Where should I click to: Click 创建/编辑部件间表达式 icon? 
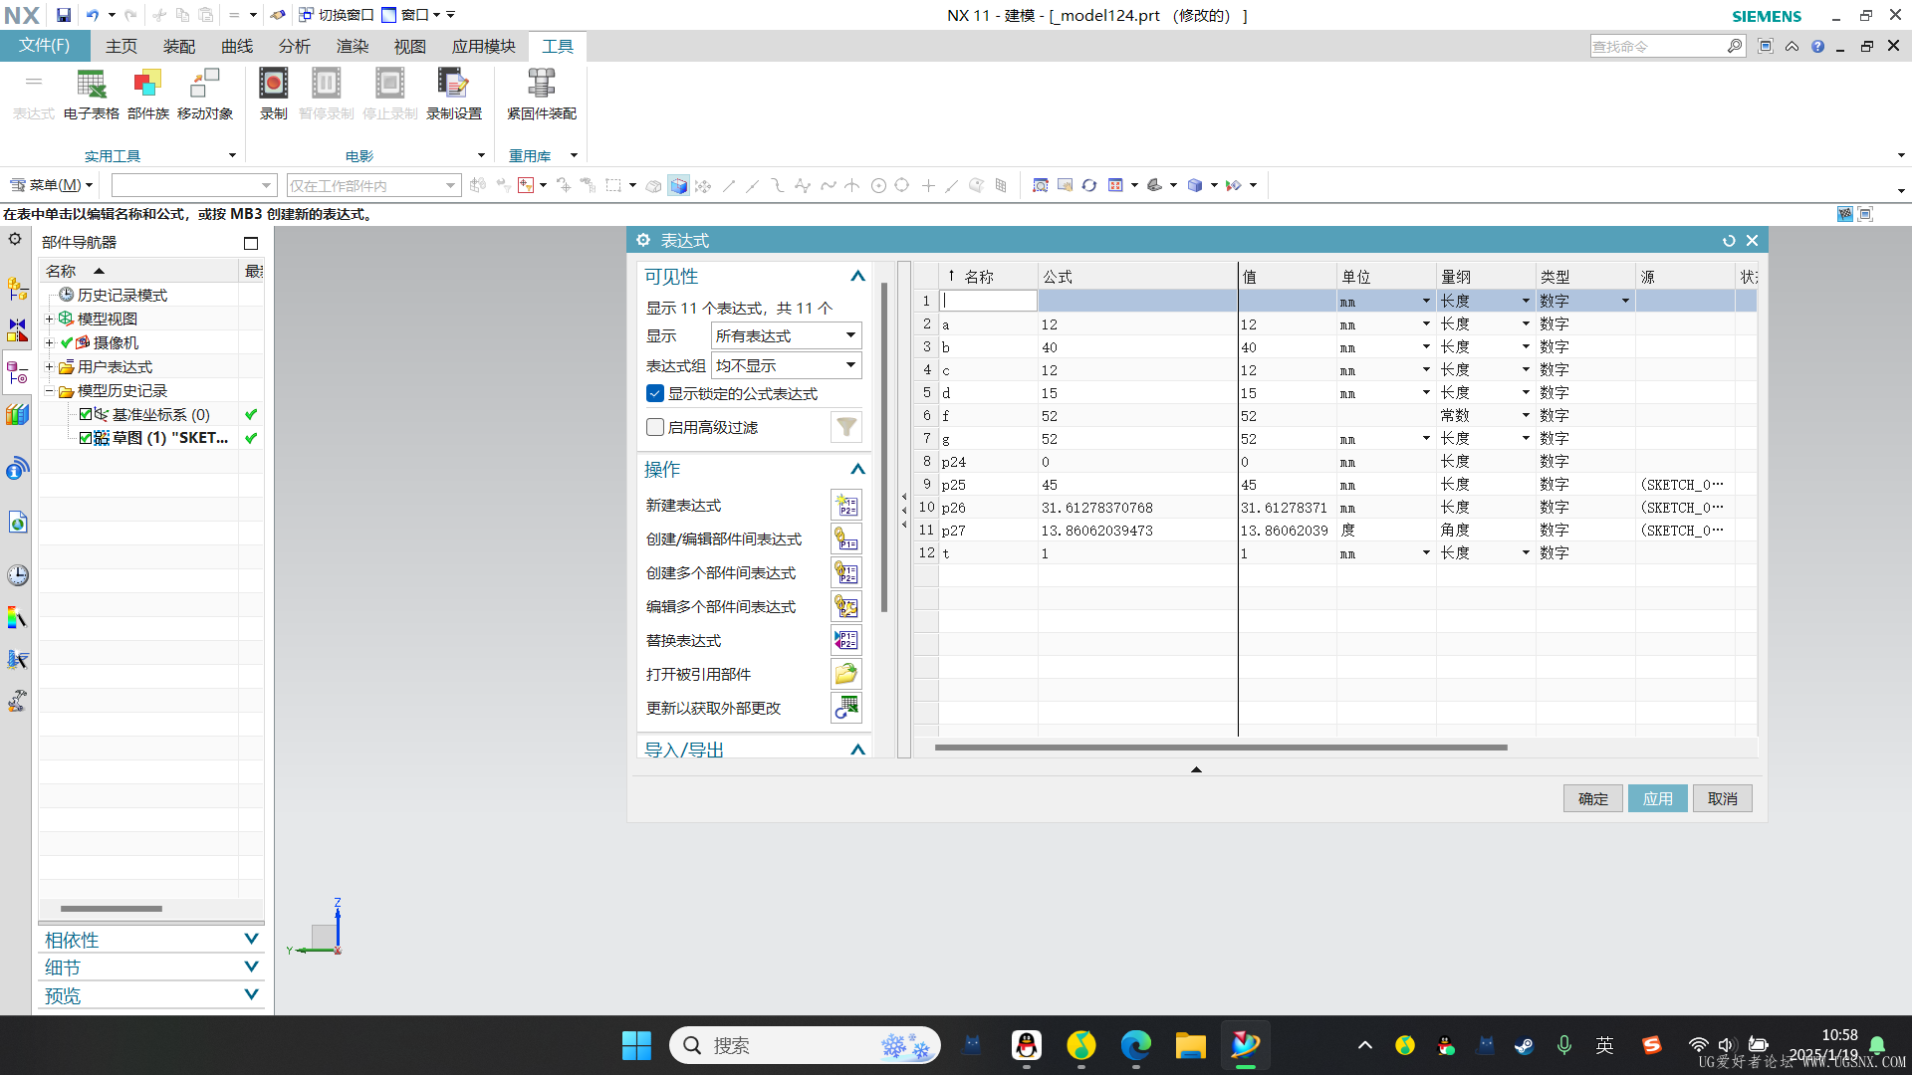(846, 539)
